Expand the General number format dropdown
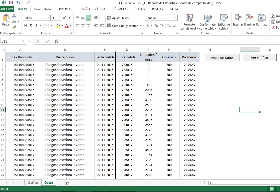Image resolution: width=280 pixels, height=192 pixels. click(x=176, y=18)
